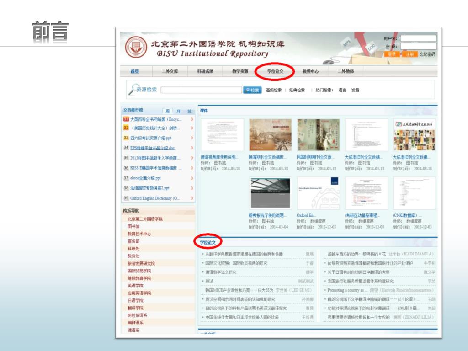Image resolution: width=468 pixels, height=351 pixels.
Task: Click the orange 注册 button
Action: tap(410, 54)
